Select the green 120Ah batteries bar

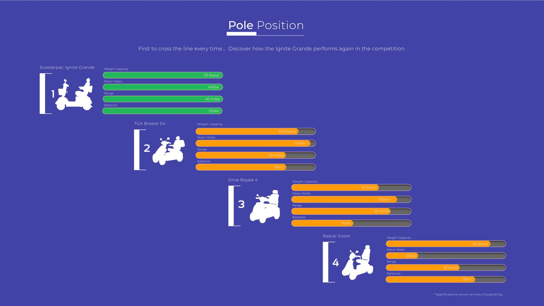coord(162,111)
